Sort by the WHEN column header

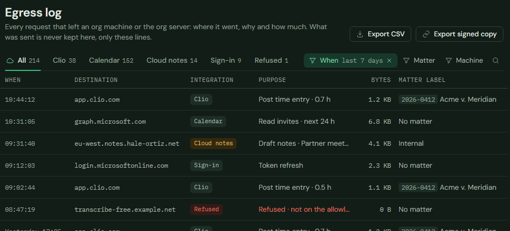pyautogui.click(x=13, y=80)
